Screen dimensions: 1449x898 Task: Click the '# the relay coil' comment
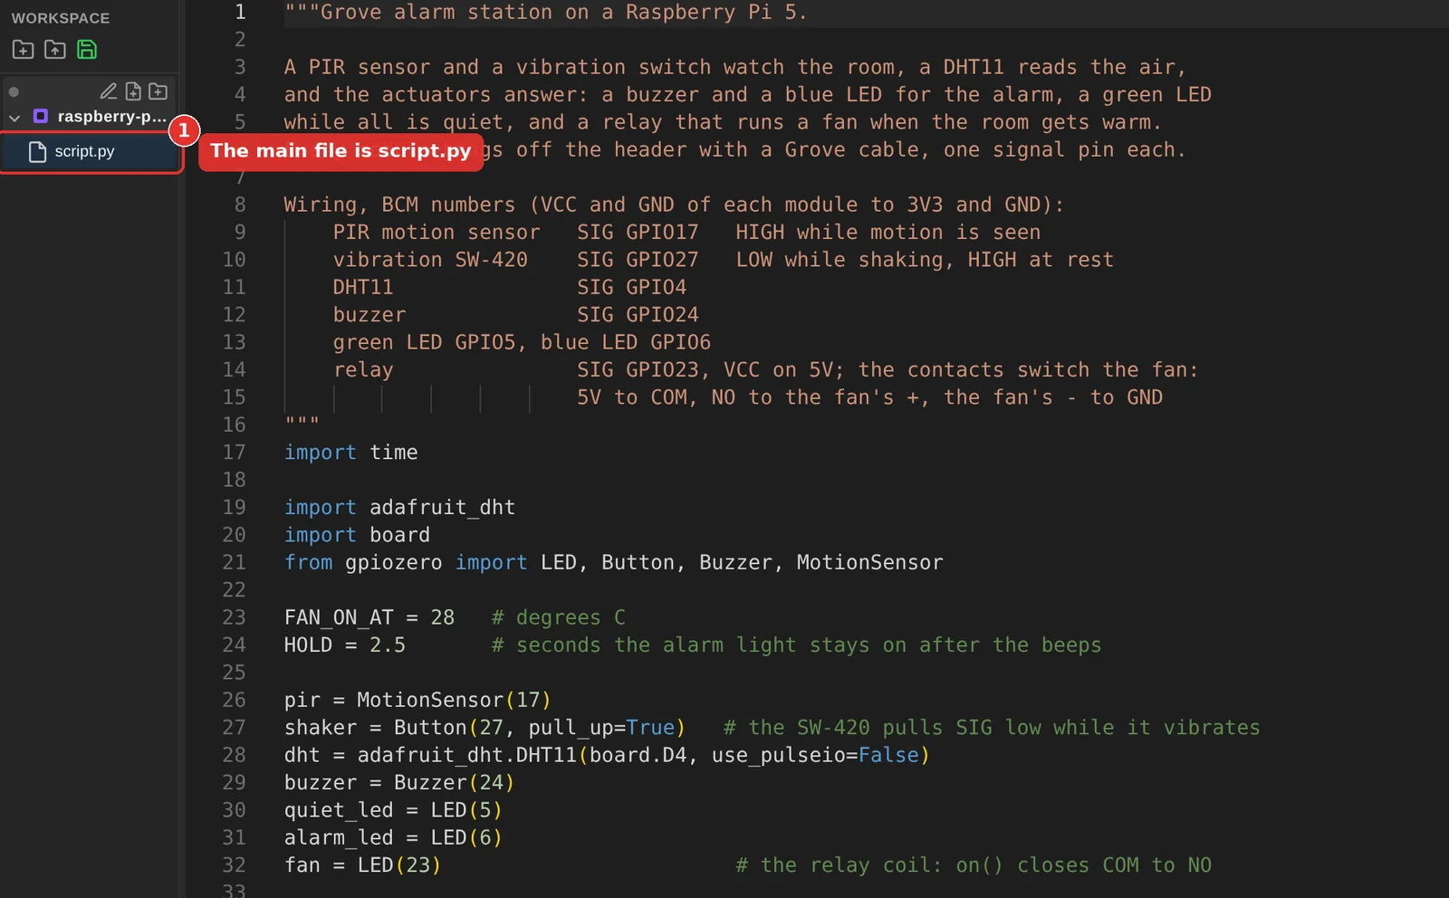[x=974, y=865]
